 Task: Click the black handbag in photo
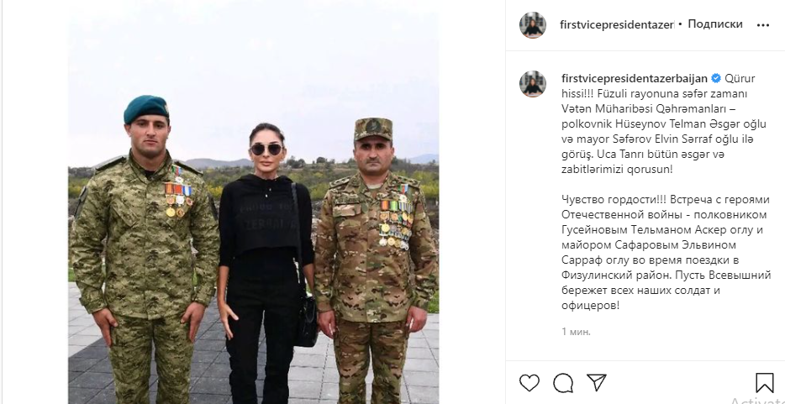[x=305, y=320]
